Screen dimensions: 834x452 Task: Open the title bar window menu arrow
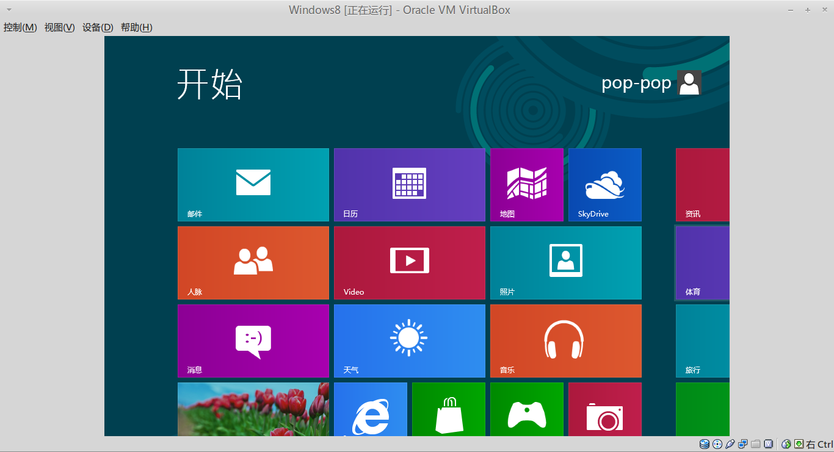click(9, 10)
